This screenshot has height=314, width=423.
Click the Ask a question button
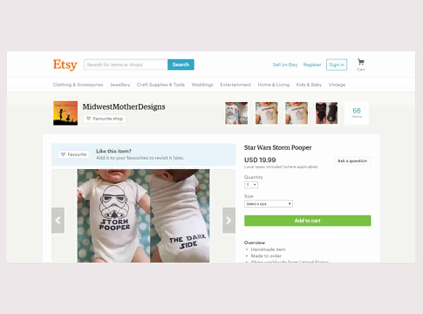(352, 161)
